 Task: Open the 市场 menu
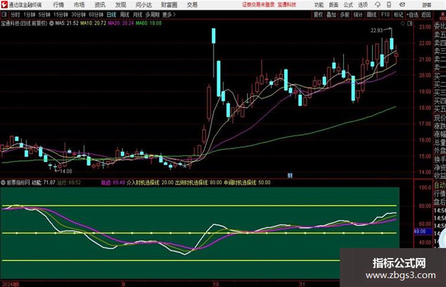point(79,5)
